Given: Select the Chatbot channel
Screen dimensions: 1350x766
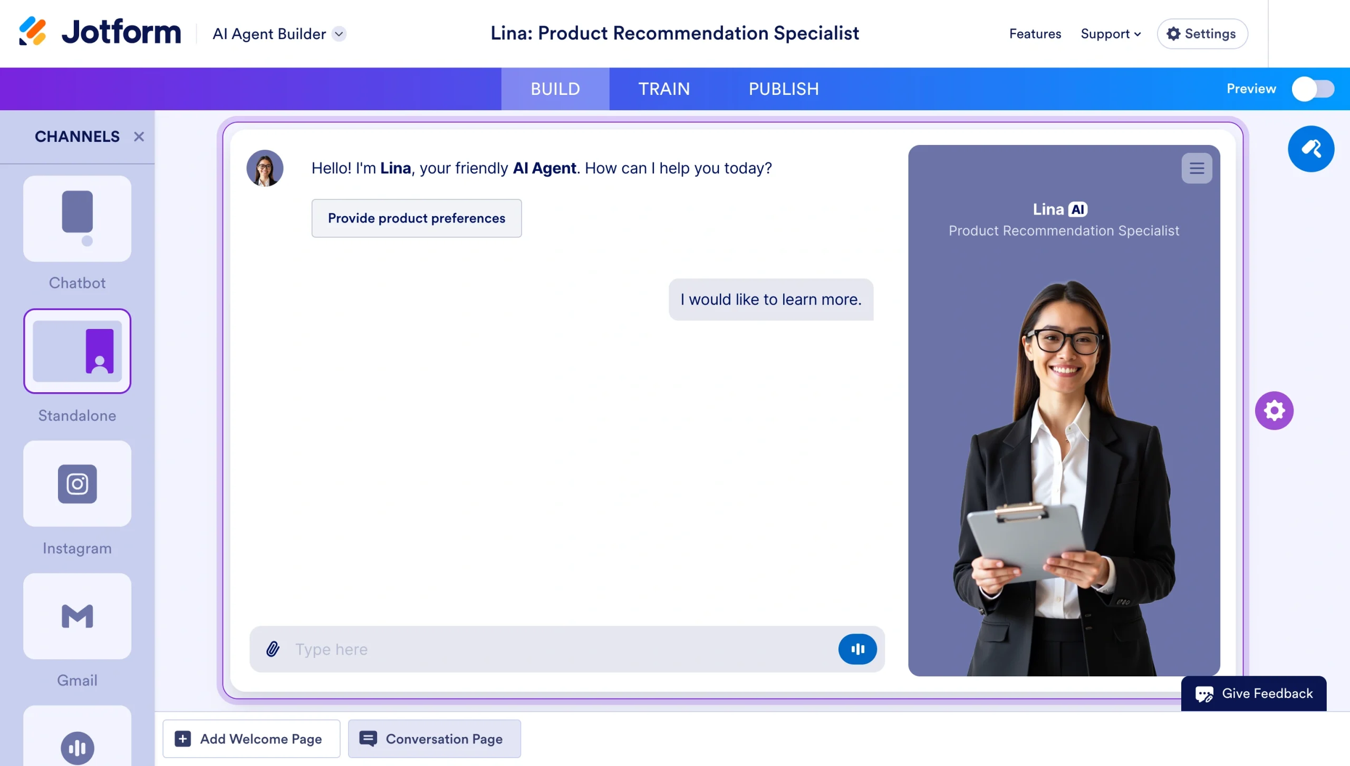Looking at the screenshot, I should [x=77, y=219].
